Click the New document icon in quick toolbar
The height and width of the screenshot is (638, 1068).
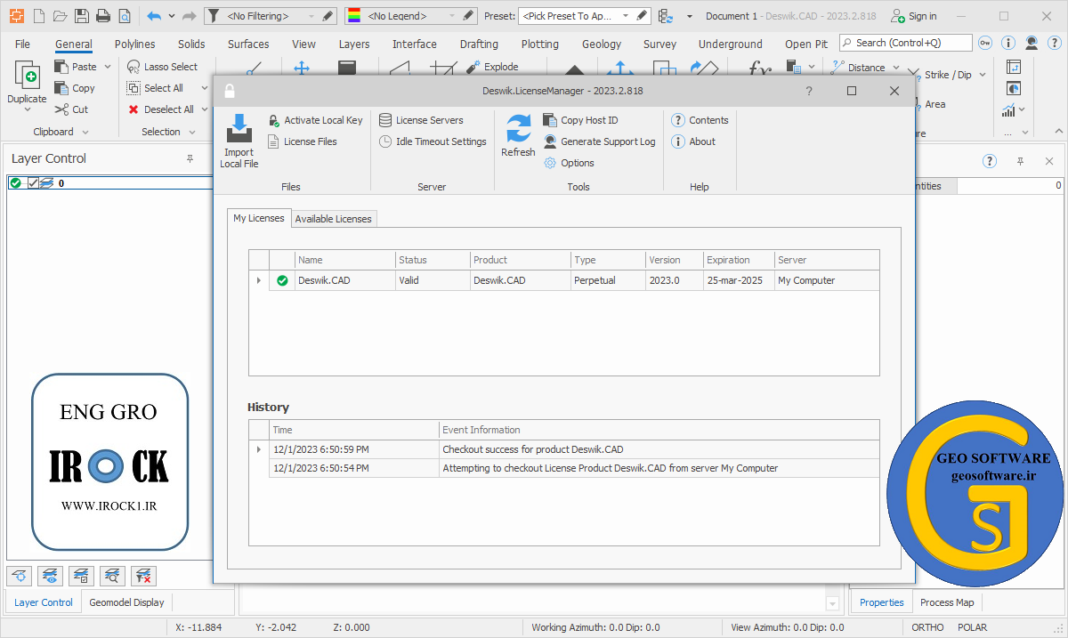click(38, 16)
